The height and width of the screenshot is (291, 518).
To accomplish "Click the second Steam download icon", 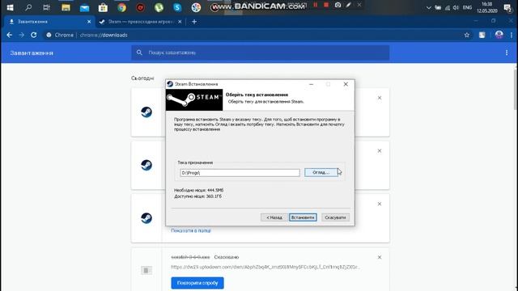I will (146, 165).
